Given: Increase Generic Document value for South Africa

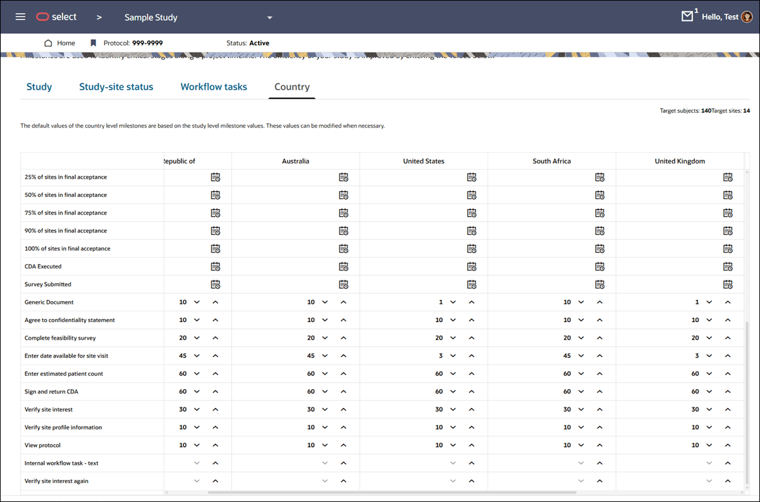Looking at the screenshot, I should tap(598, 302).
